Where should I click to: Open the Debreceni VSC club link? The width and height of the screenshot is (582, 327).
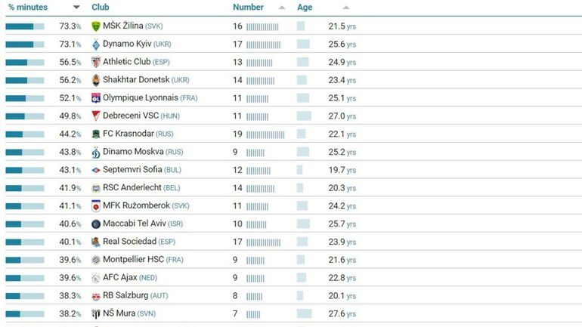130,116
